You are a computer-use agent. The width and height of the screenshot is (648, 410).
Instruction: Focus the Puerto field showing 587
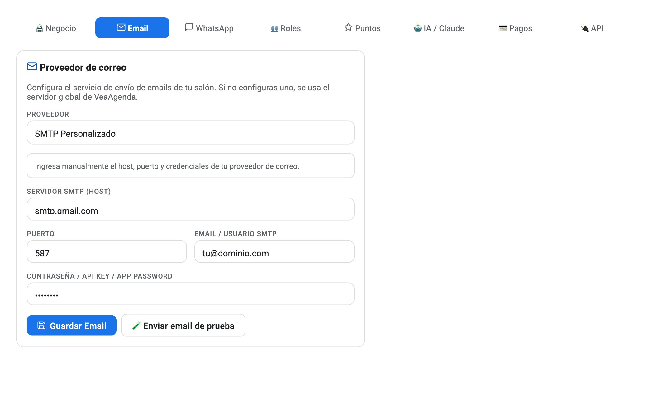point(107,252)
